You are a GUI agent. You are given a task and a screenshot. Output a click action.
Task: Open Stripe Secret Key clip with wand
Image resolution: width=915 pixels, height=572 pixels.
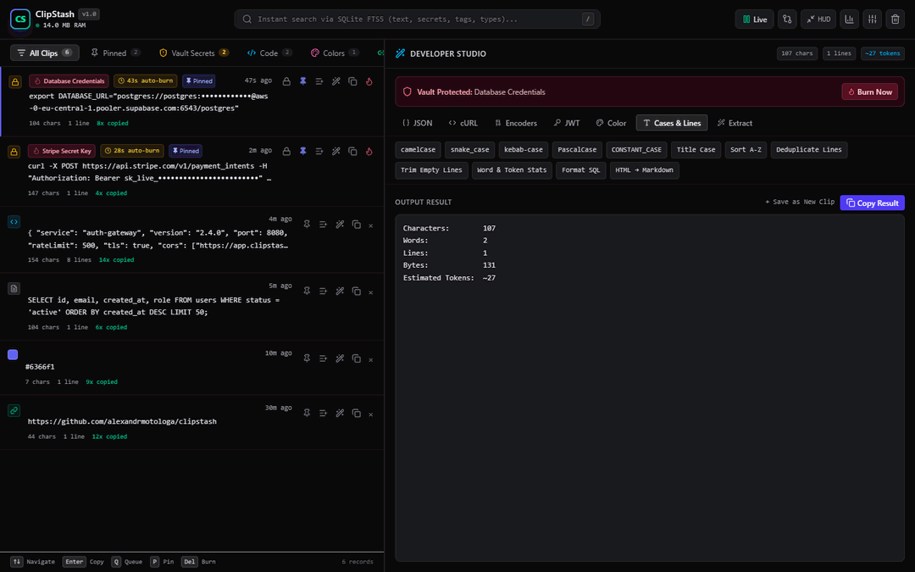pos(336,151)
